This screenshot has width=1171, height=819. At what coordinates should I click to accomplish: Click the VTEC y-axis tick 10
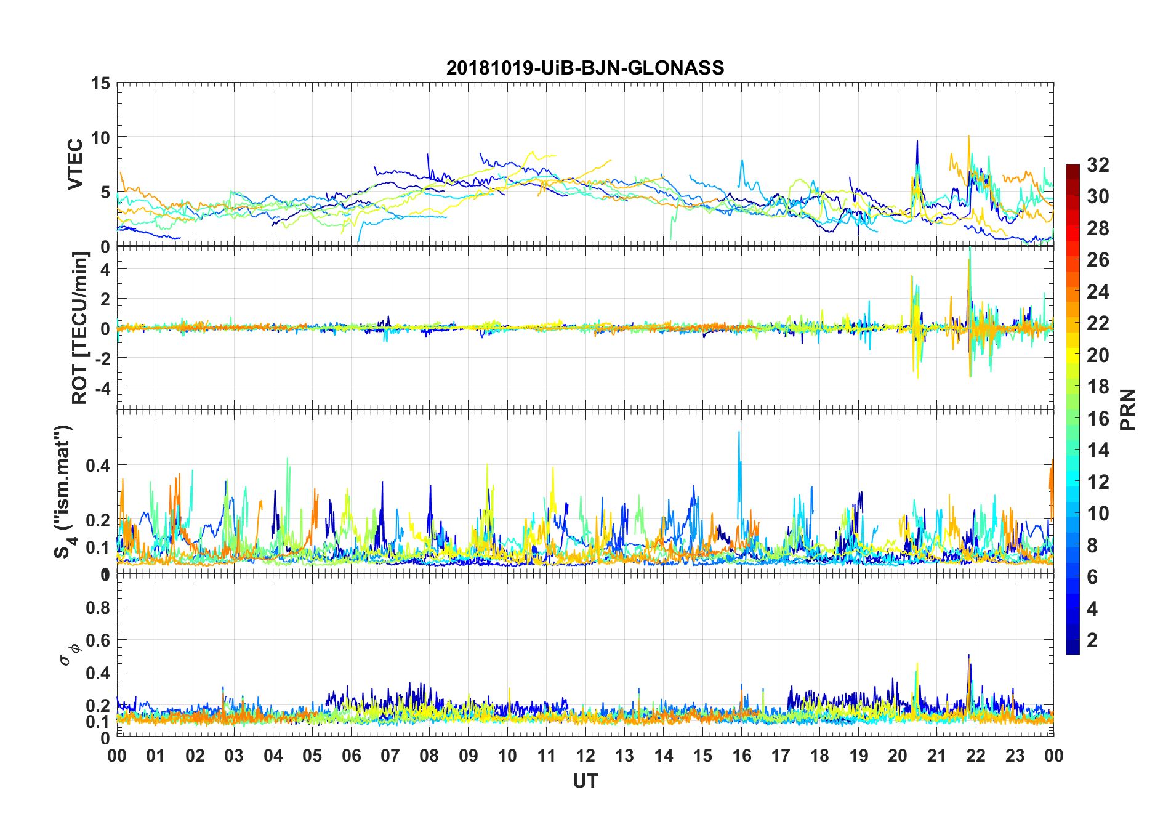tap(100, 138)
